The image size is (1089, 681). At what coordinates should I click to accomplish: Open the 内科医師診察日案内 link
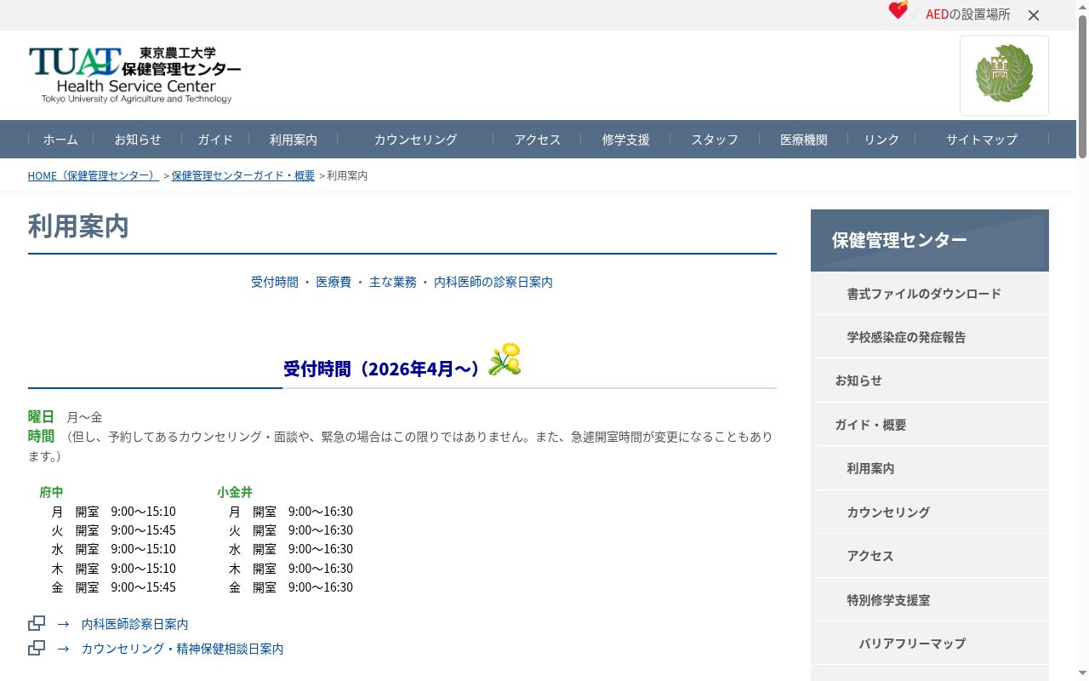point(134,624)
